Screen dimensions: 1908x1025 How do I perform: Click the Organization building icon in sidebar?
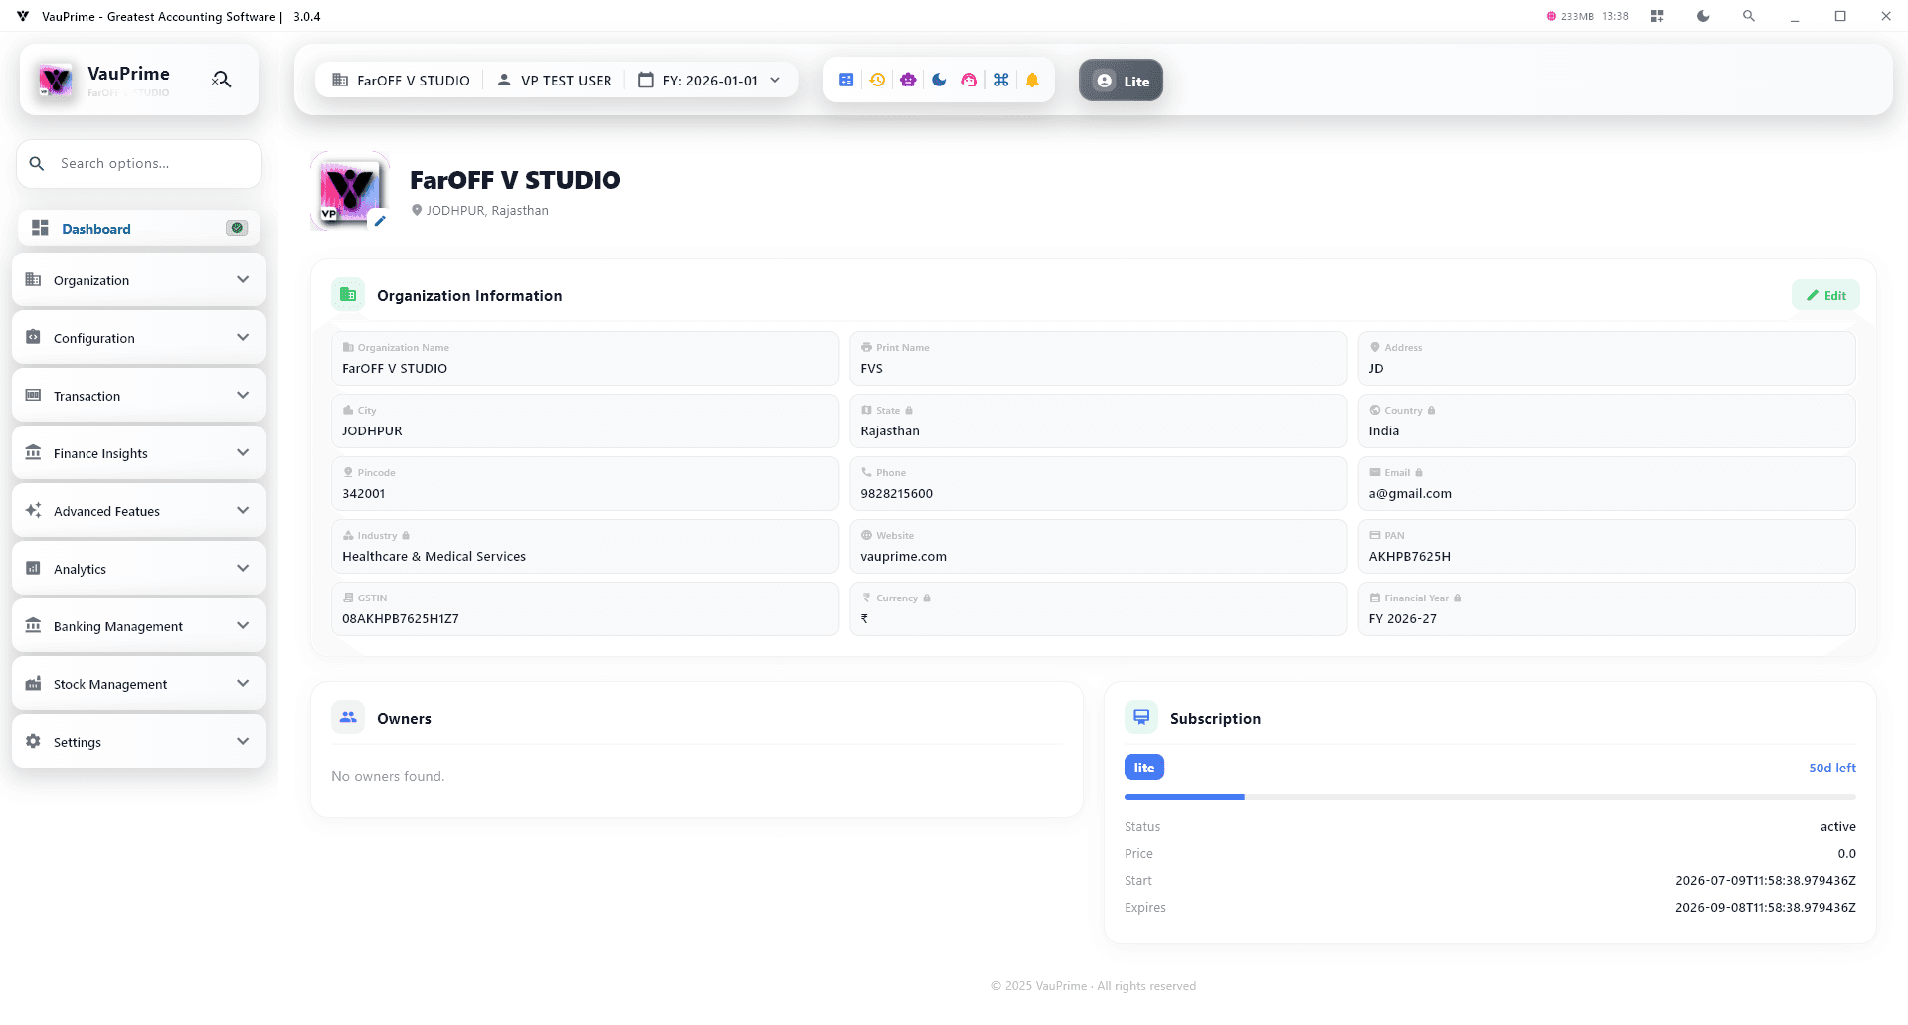pos(33,279)
